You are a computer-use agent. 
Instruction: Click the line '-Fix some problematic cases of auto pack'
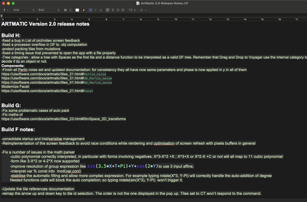click(x=35, y=111)
